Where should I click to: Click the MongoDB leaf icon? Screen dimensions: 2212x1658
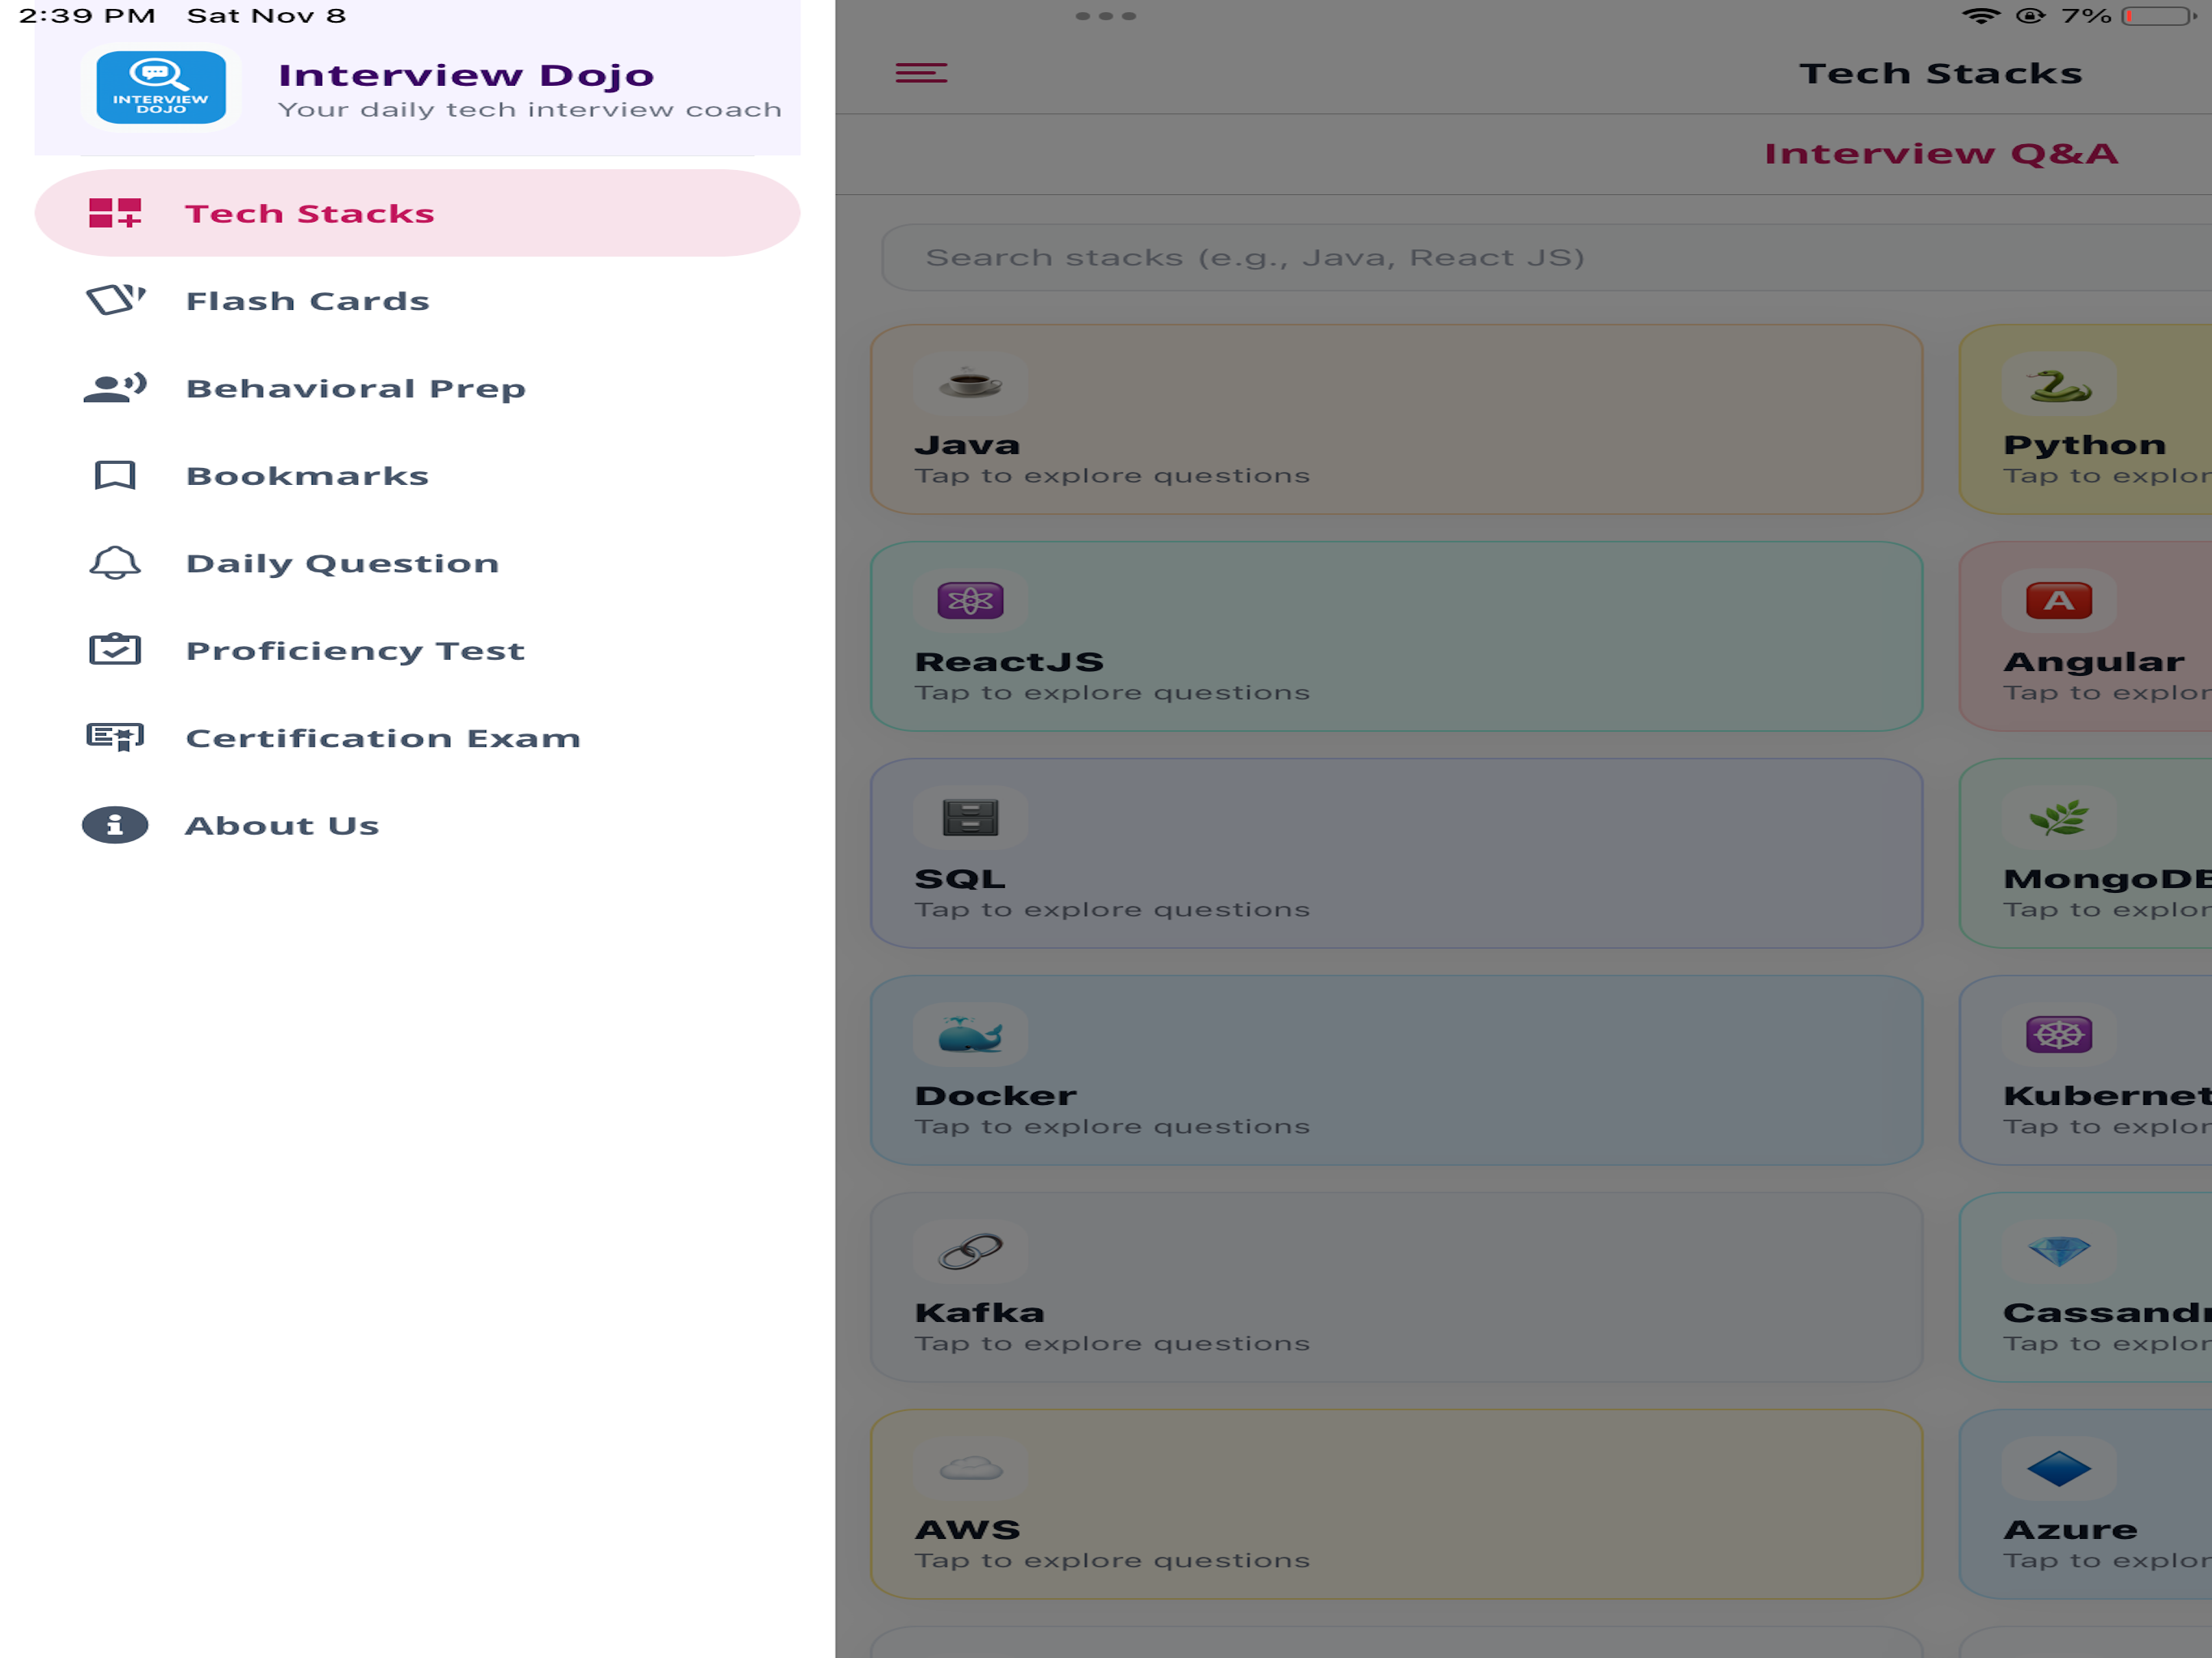pos(2059,817)
